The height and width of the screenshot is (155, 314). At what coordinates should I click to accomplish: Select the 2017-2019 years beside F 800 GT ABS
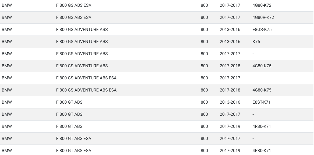tap(230, 126)
